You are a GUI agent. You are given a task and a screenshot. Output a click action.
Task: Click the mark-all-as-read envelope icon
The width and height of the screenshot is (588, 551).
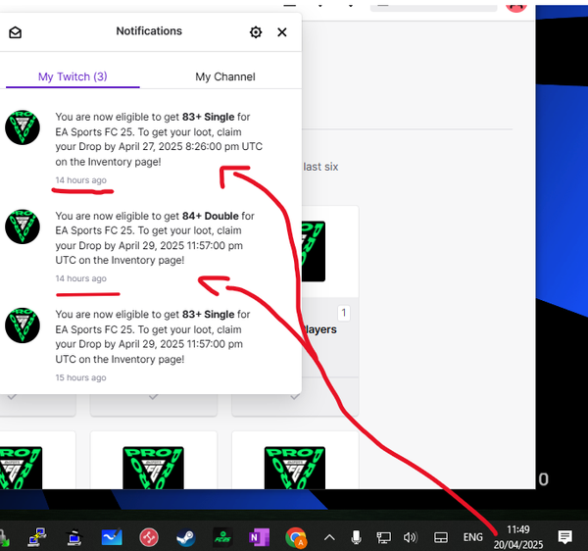pyautogui.click(x=15, y=32)
